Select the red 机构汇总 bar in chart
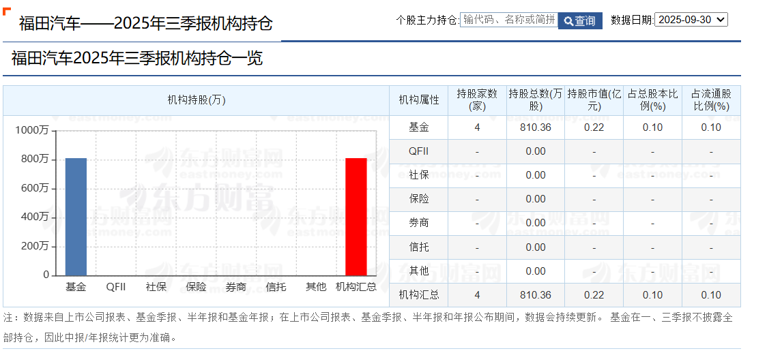The width and height of the screenshot is (767, 351). (356, 217)
